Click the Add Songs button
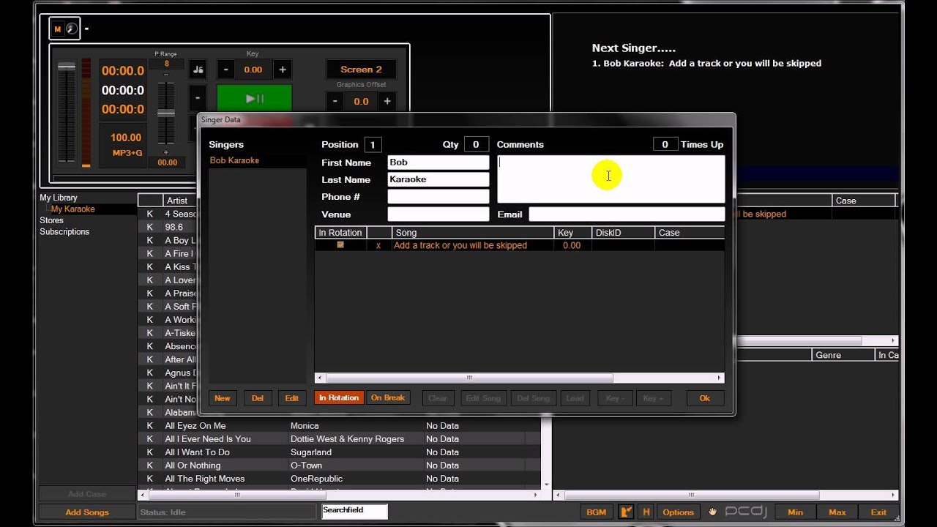937x527 pixels. pyautogui.click(x=87, y=512)
